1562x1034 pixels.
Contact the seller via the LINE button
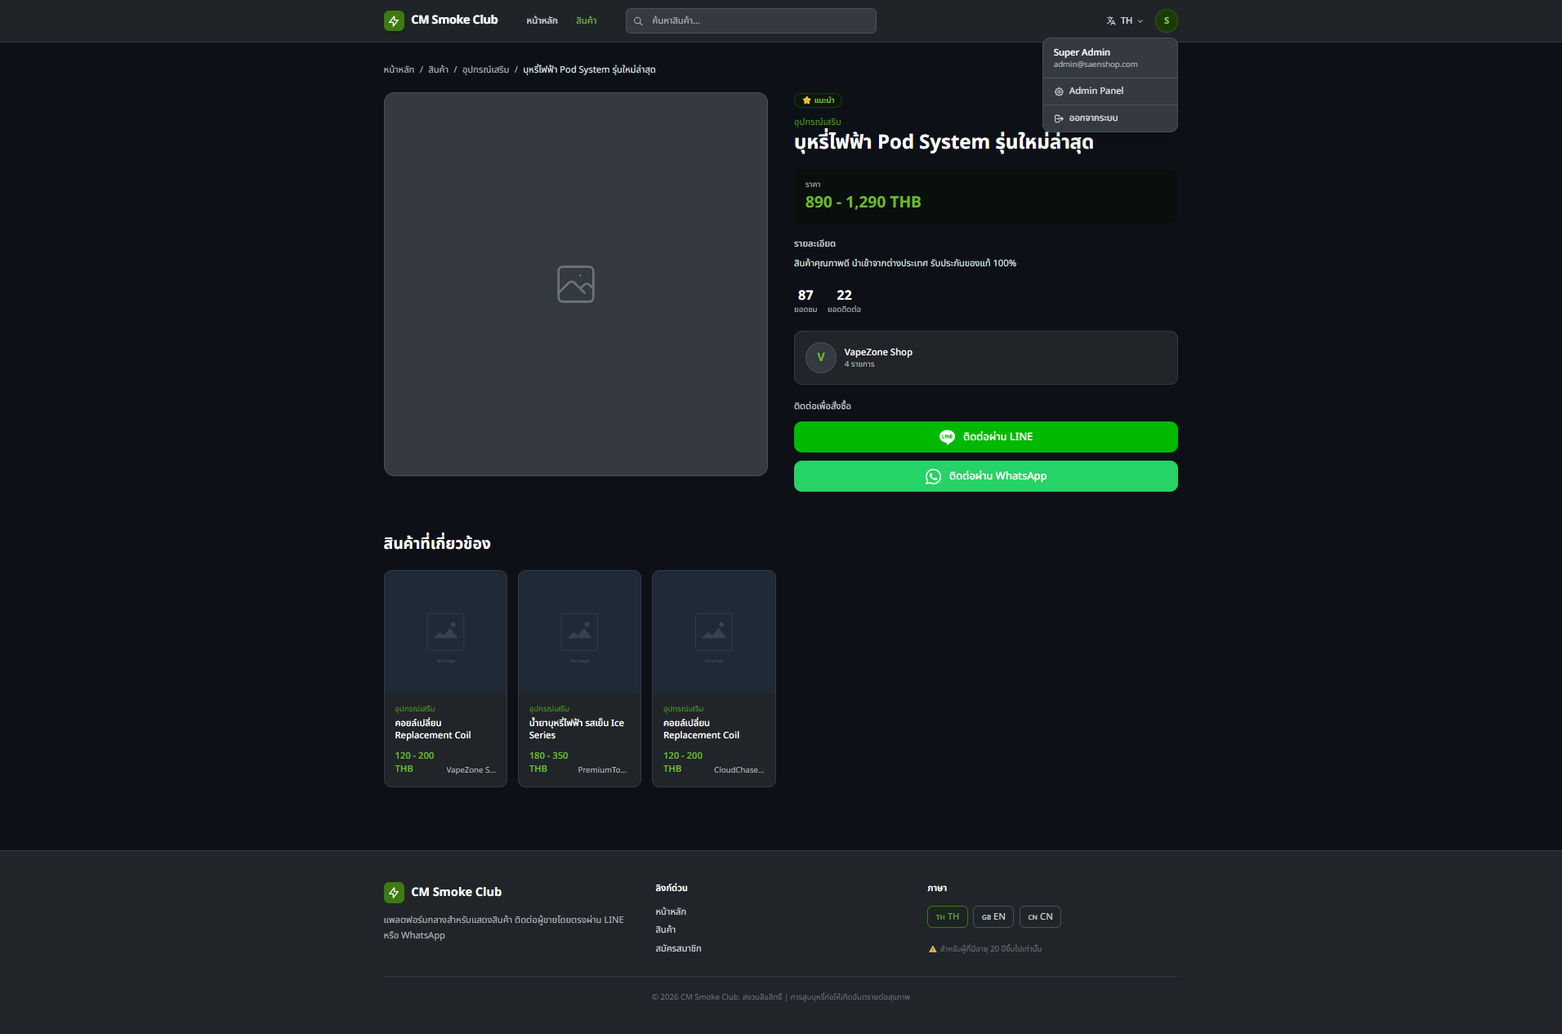[985, 437]
